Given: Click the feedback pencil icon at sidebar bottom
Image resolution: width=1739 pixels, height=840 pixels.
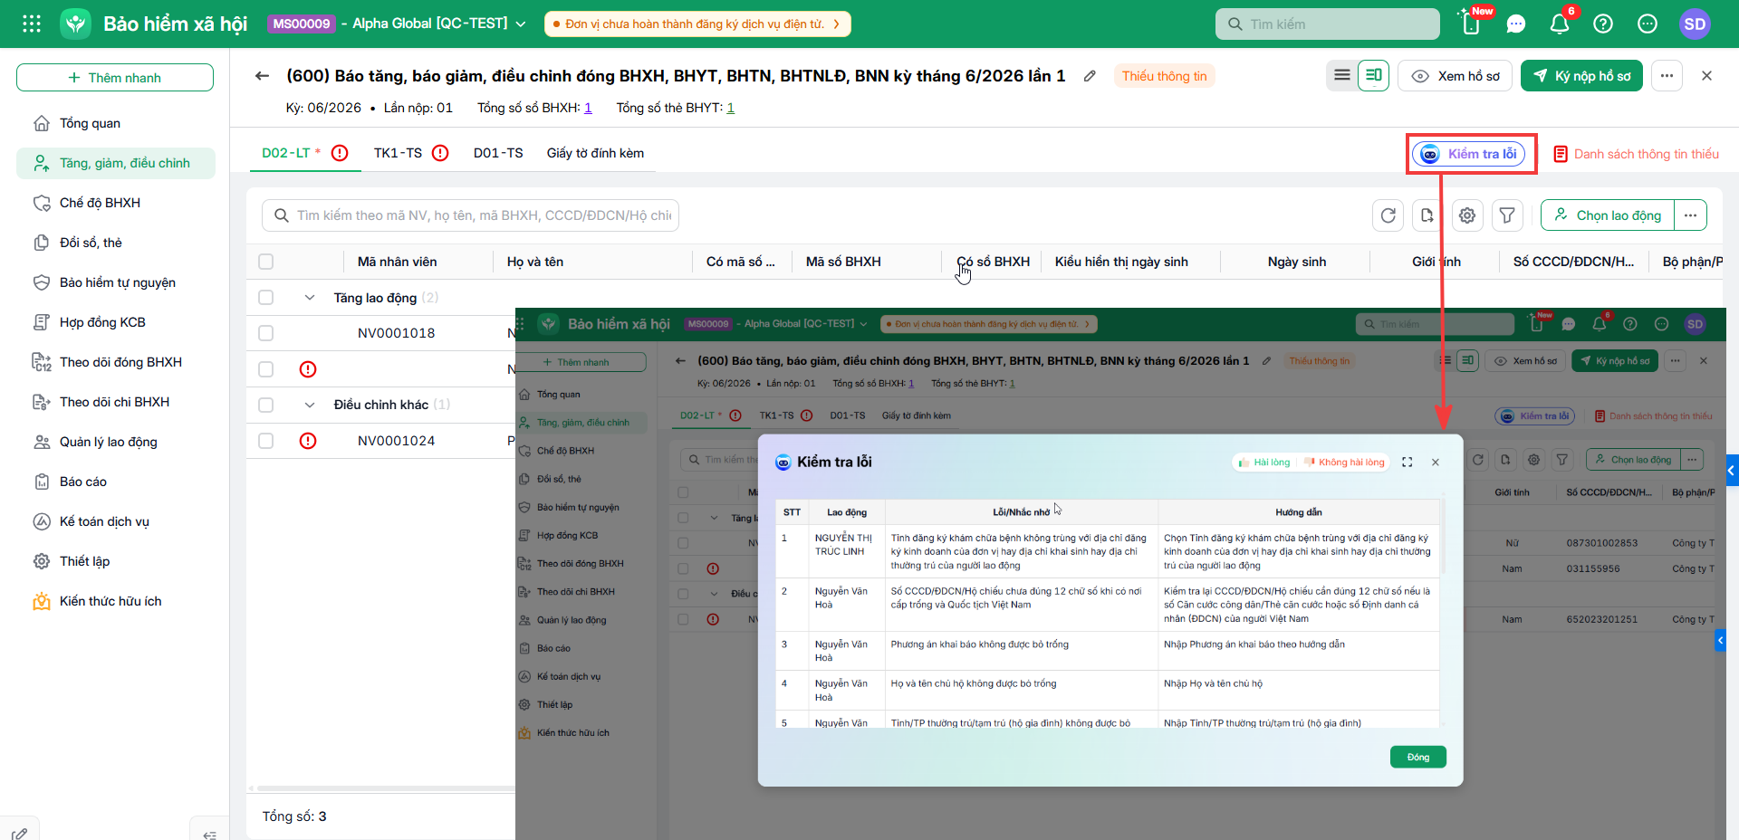Looking at the screenshot, I should coord(20,834).
